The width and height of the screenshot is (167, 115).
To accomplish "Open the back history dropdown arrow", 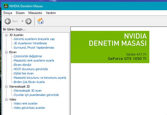I will [x=22, y=21].
